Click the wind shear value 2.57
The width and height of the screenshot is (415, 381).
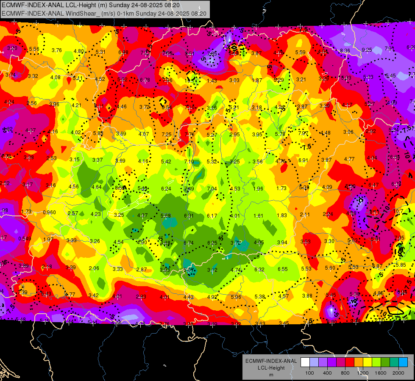coord(73,213)
